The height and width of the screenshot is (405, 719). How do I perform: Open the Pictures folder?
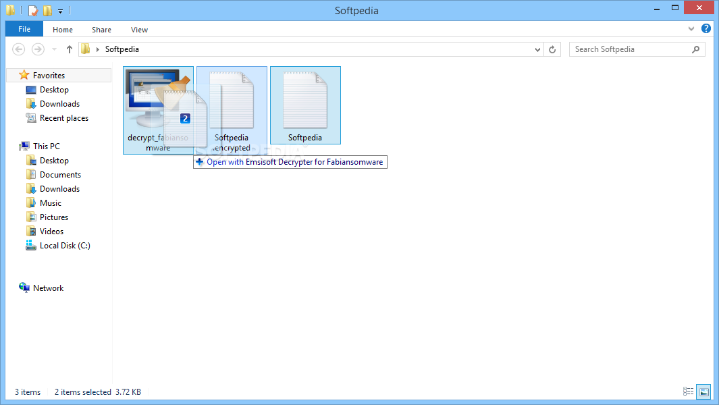pos(53,217)
